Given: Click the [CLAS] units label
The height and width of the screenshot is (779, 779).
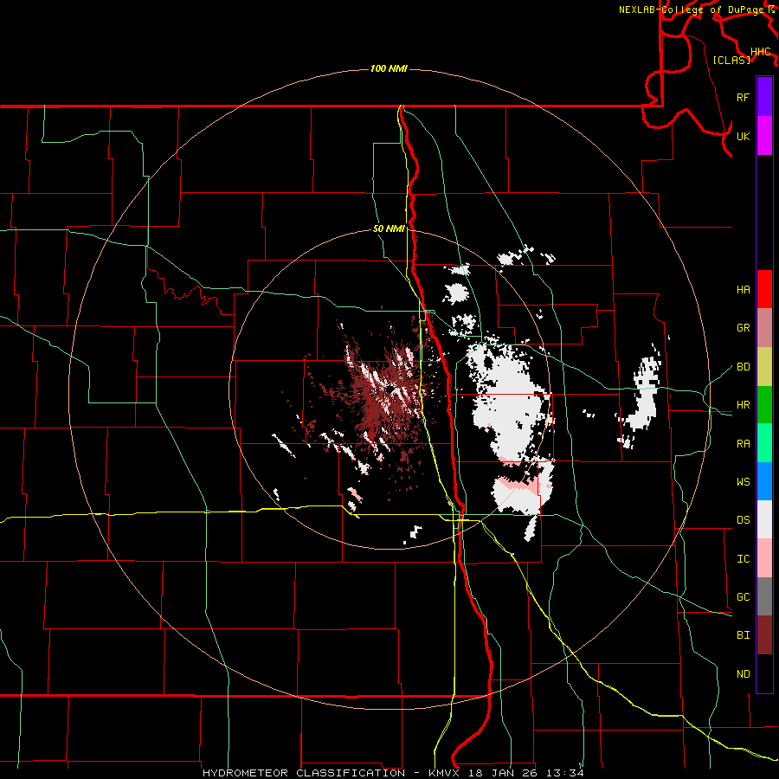Looking at the screenshot, I should pos(731,60).
